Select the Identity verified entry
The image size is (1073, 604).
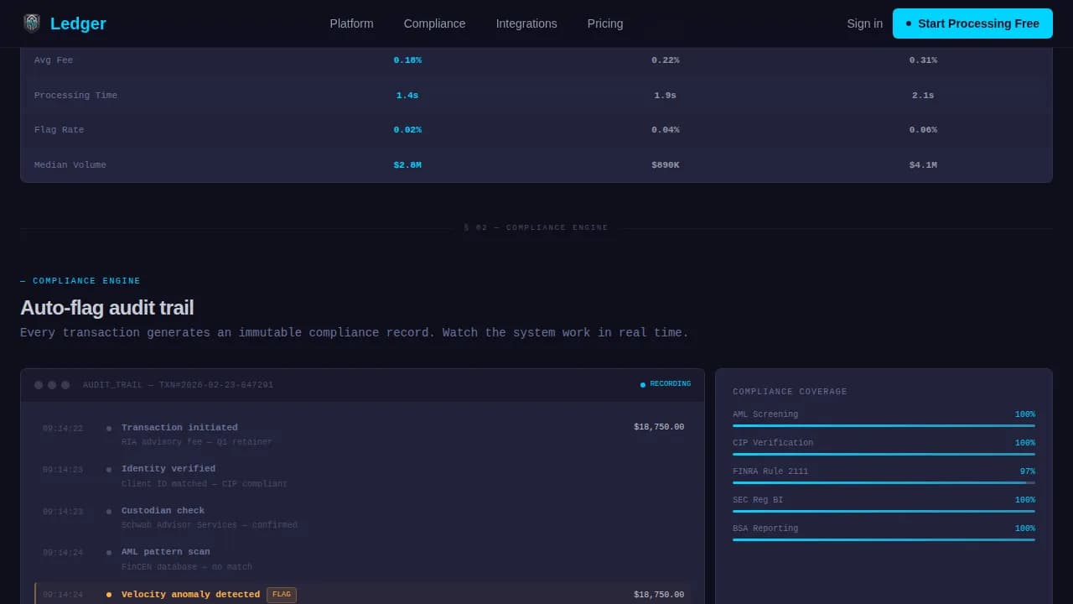tap(363, 476)
